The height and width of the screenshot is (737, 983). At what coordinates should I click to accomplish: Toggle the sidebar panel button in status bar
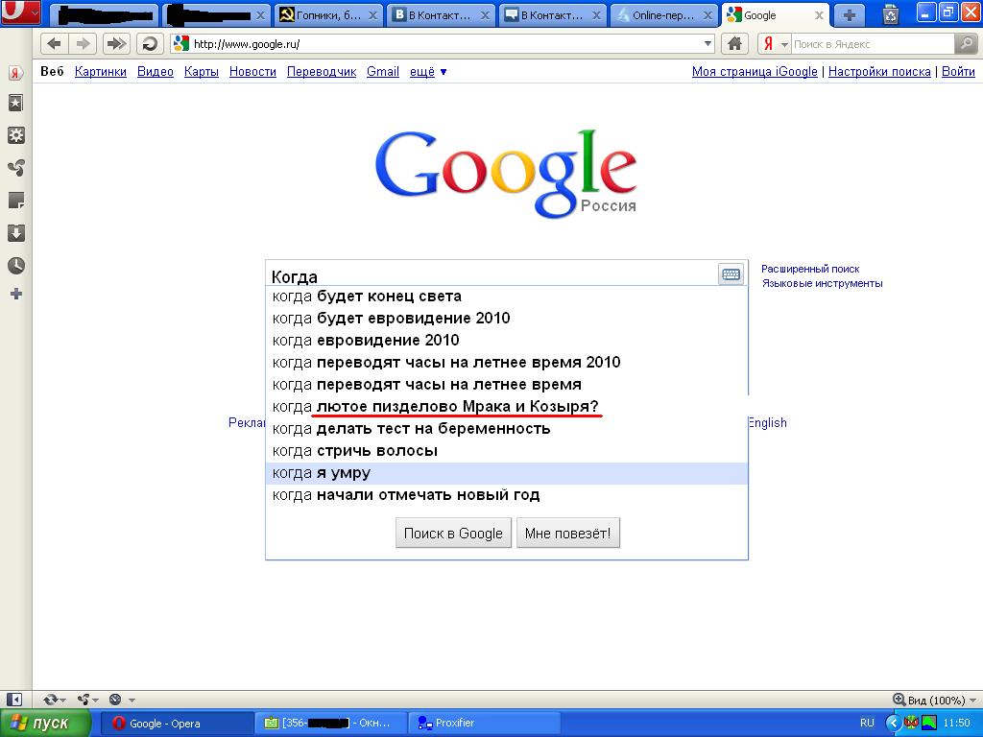(x=13, y=700)
